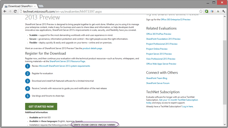Screen dimensions: 228x128
Task: Open a new tab button
Action: 41,6
